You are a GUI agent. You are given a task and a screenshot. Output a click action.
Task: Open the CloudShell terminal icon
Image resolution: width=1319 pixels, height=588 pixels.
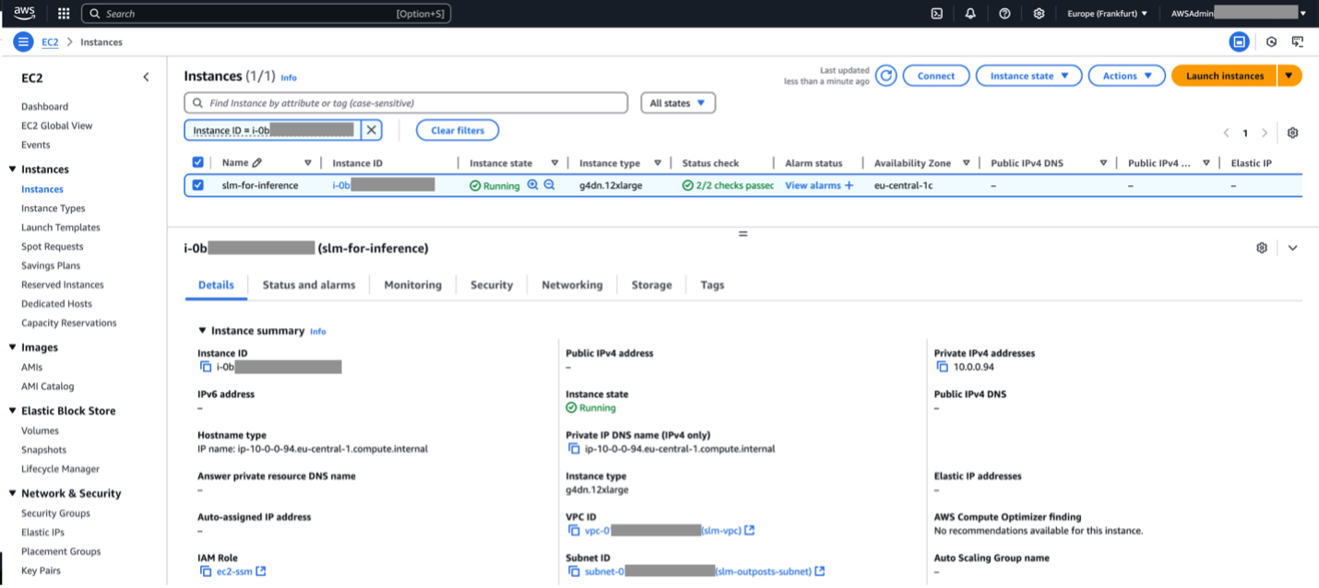(x=936, y=14)
